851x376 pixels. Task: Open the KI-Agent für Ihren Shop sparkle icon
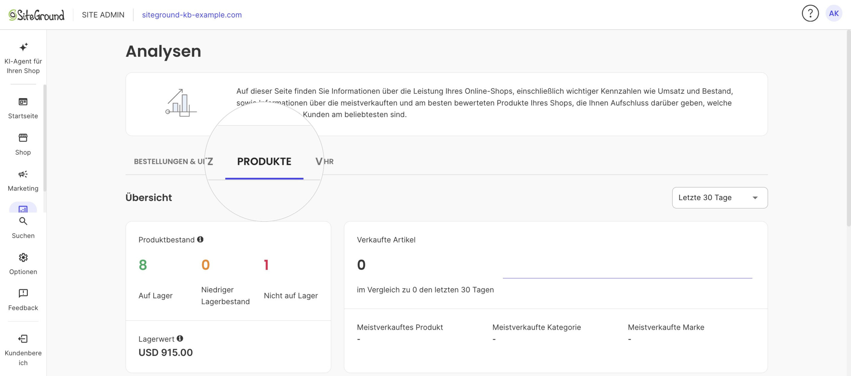(x=23, y=47)
